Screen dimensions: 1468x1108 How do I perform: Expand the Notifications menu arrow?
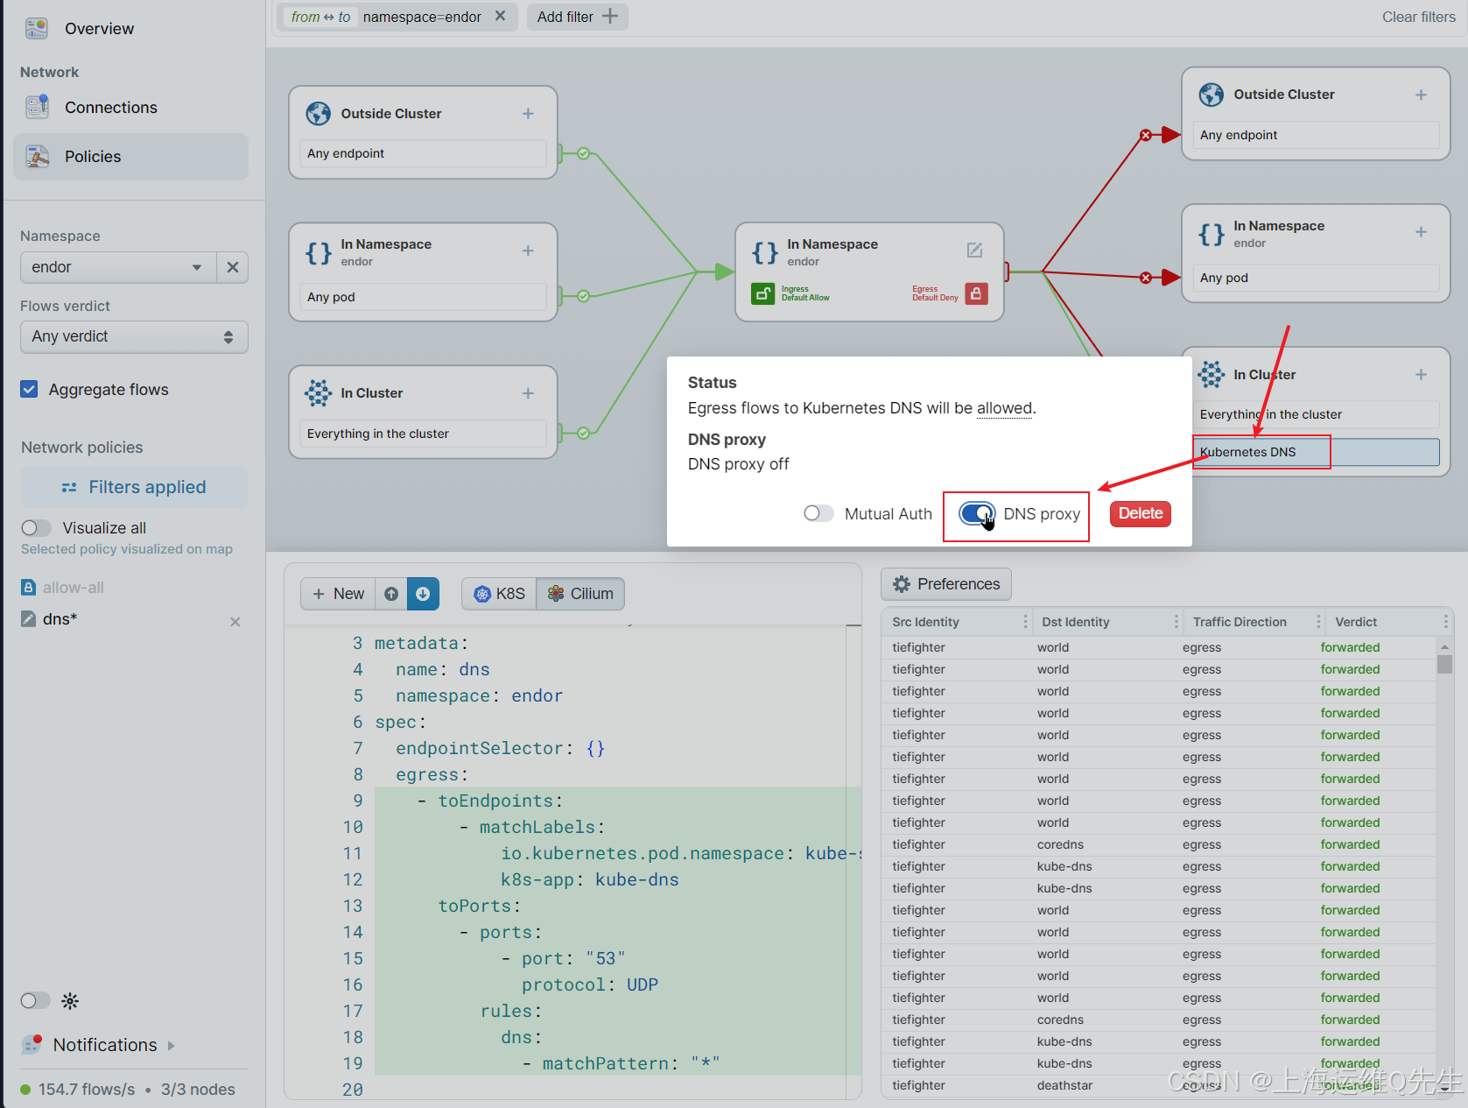172,1045
